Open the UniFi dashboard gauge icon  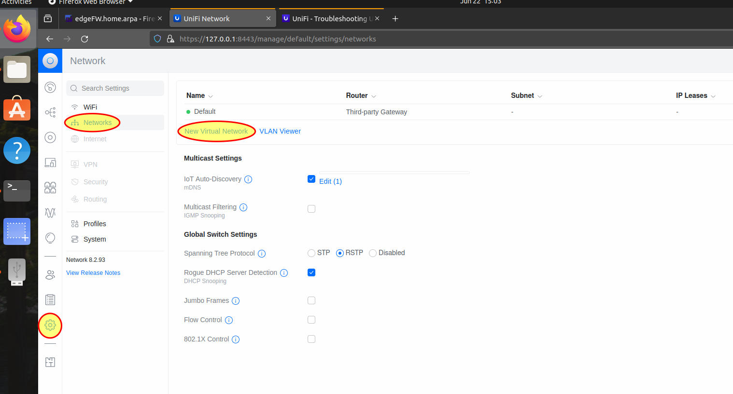[50, 87]
